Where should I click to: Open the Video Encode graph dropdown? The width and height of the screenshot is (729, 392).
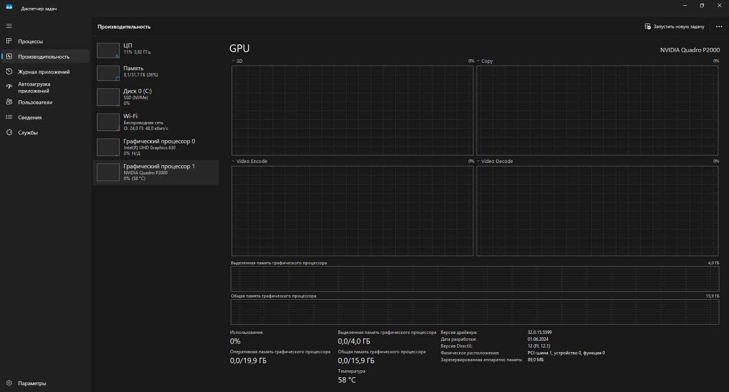tap(249, 161)
